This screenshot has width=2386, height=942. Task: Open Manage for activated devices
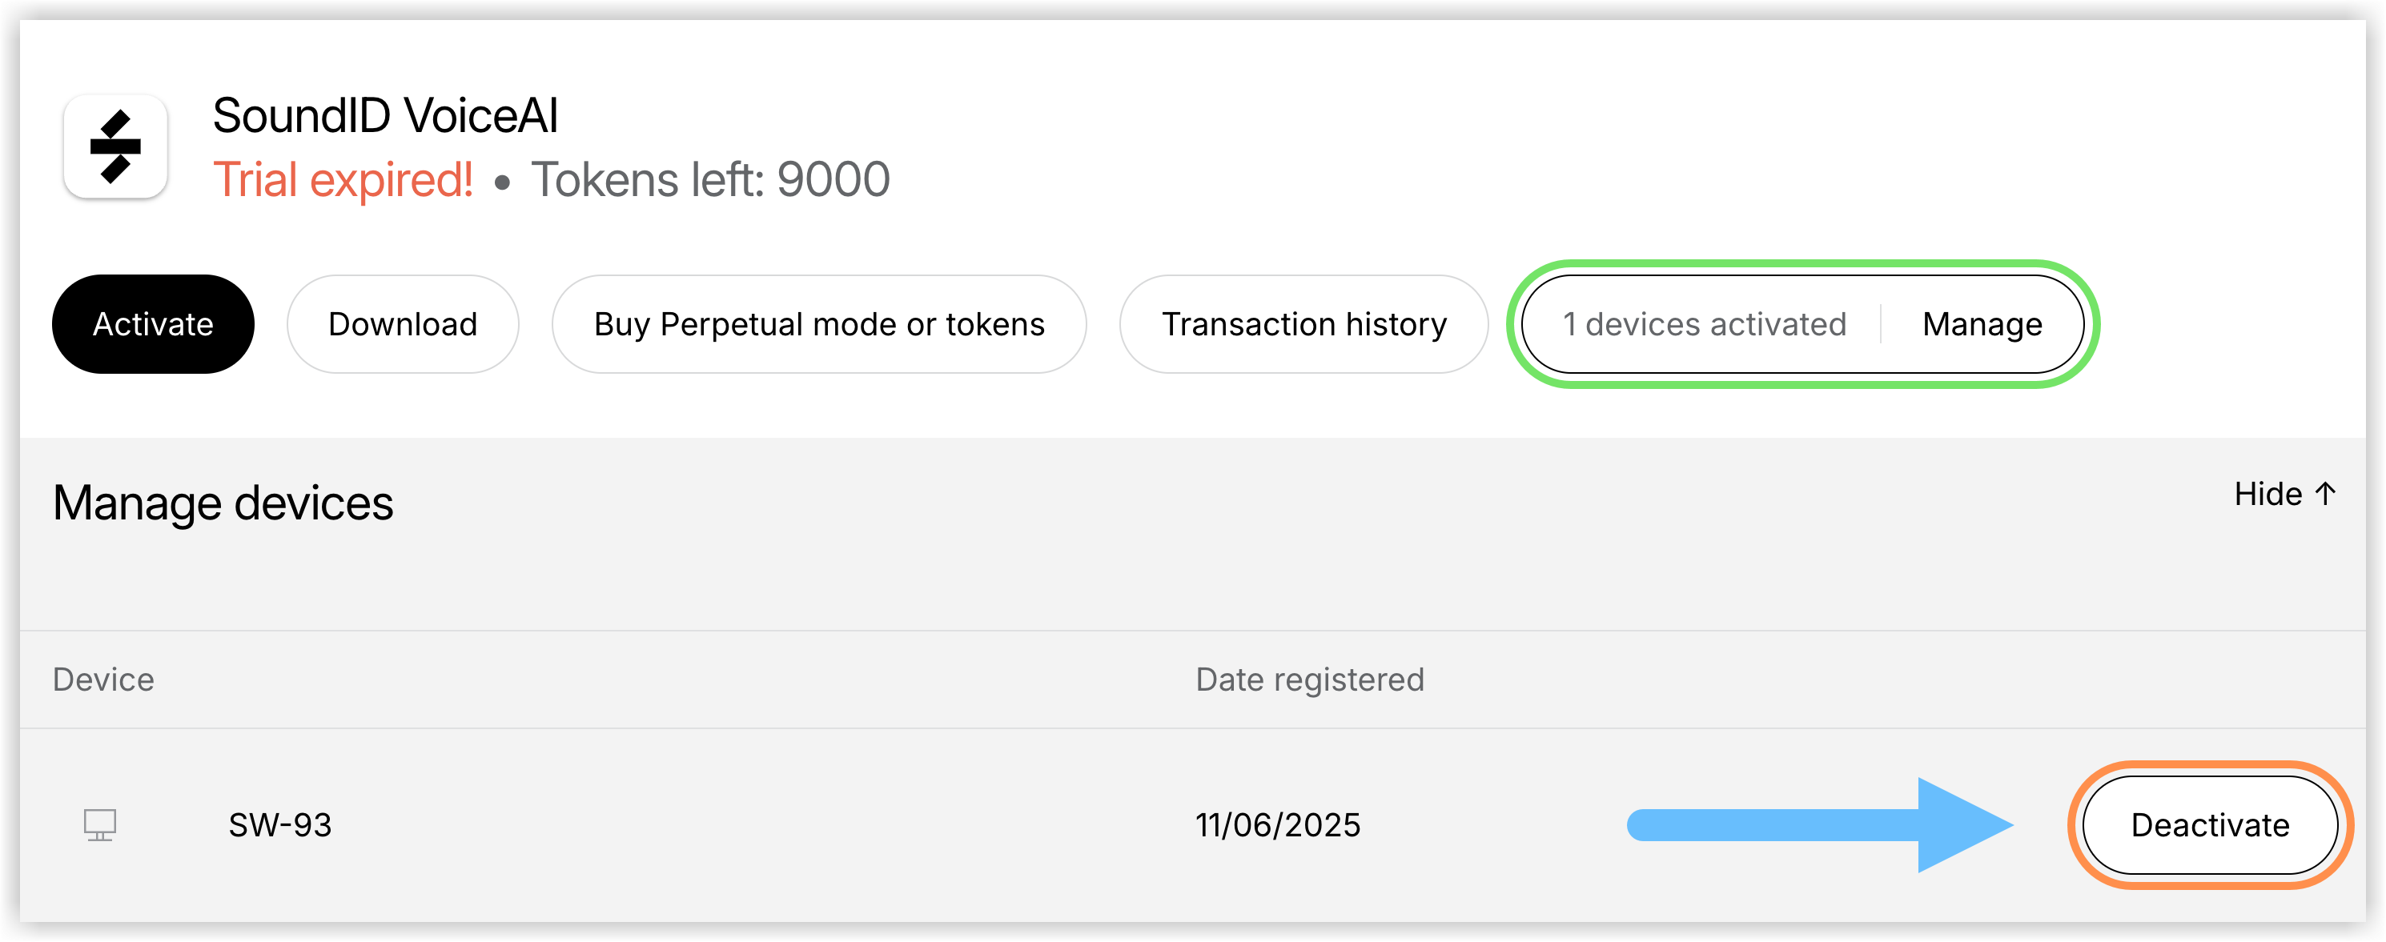(1982, 324)
